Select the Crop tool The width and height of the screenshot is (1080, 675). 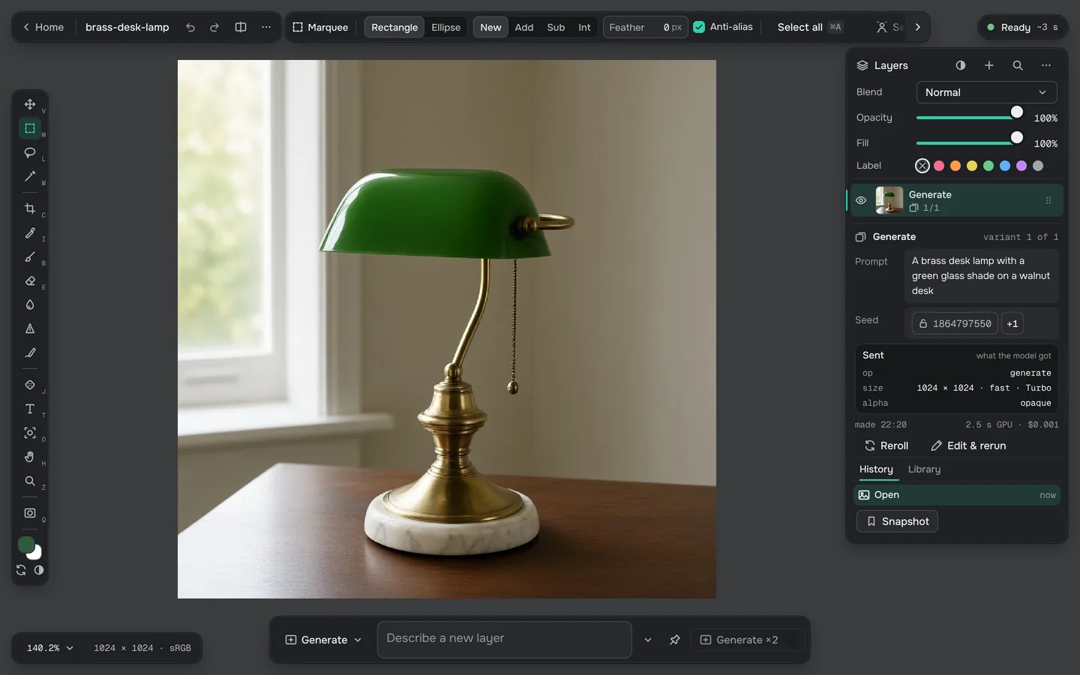(x=30, y=208)
